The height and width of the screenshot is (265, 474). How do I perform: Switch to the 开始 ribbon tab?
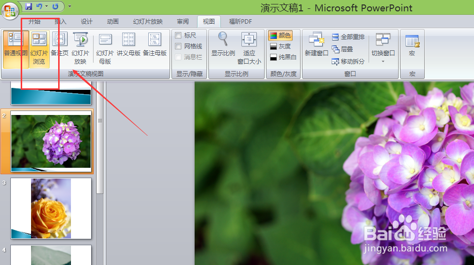[34, 22]
